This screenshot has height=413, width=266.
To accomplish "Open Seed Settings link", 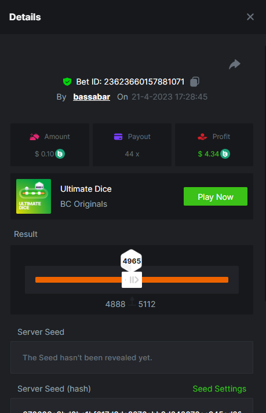I will (219, 389).
